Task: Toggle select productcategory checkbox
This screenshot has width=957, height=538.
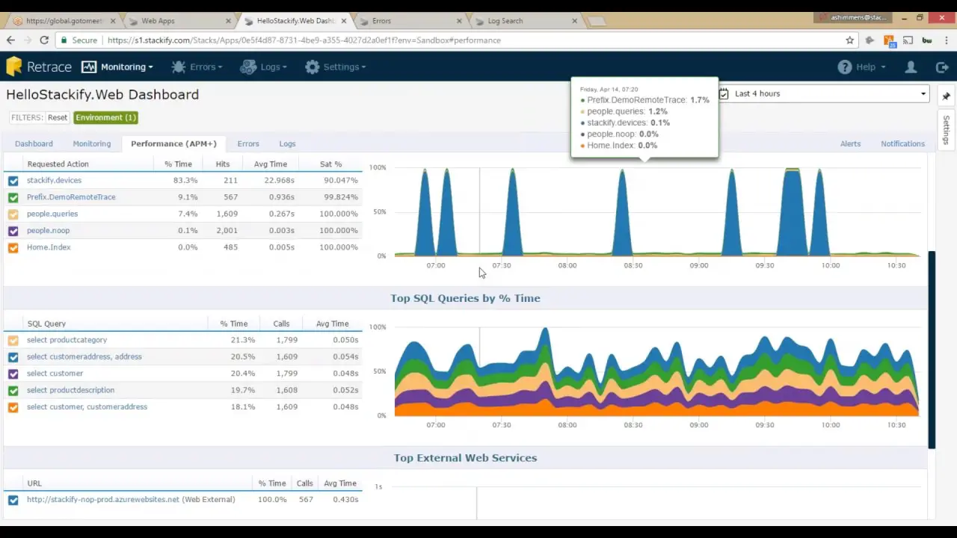Action: coord(13,340)
